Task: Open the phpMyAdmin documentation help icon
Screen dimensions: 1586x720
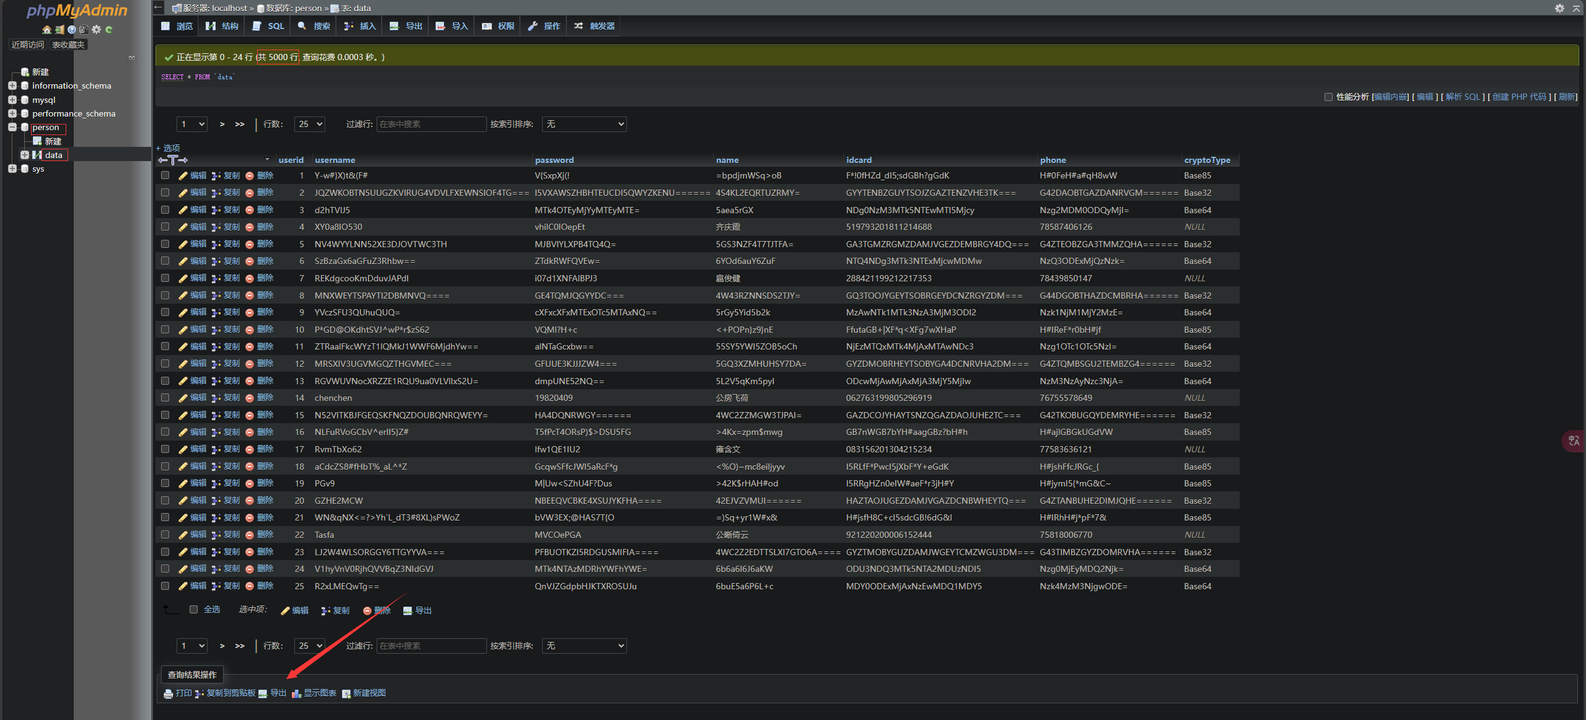Action: pyautogui.click(x=72, y=30)
